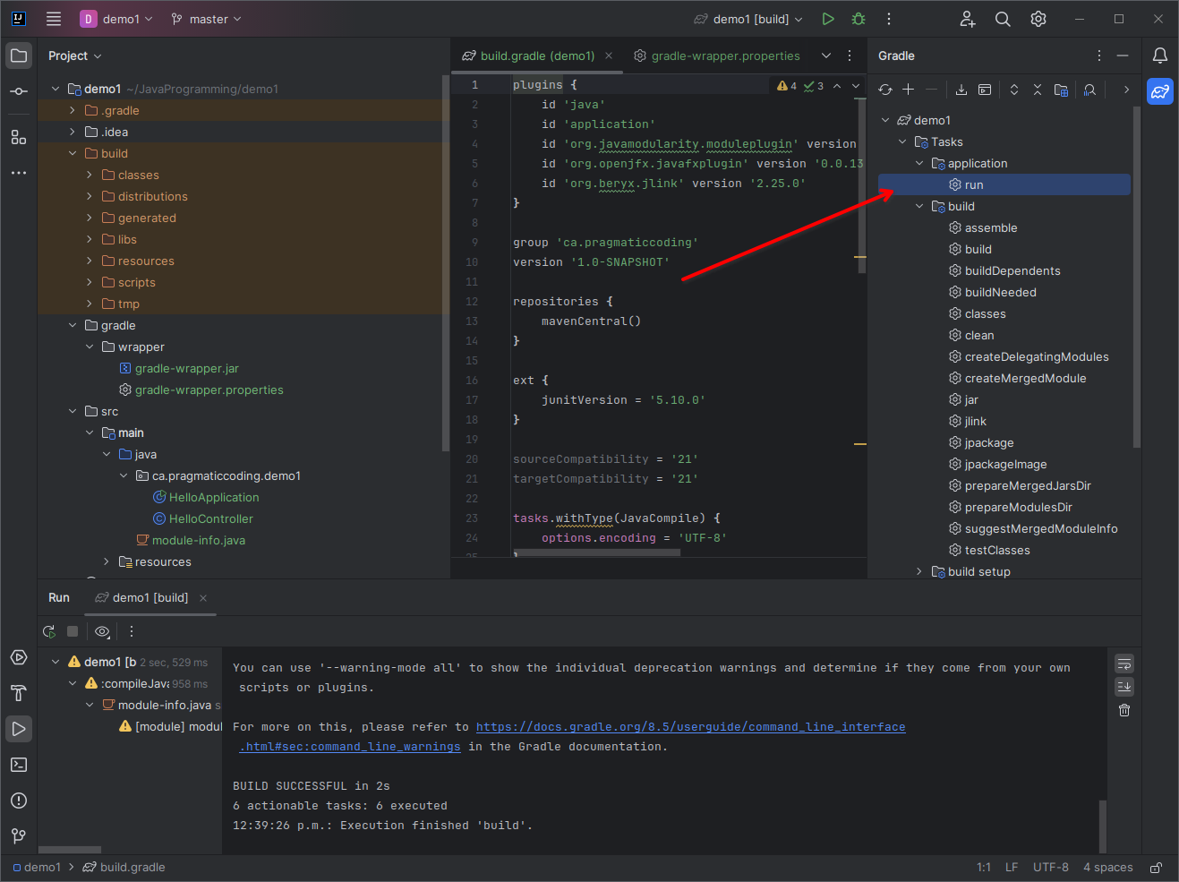Start debugging with the bug icon
Viewport: 1179px width, 882px height.
point(859,19)
